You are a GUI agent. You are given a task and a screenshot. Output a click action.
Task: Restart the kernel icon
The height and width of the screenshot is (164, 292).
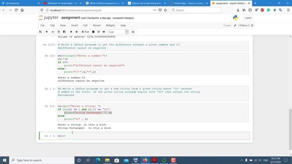click(99, 32)
